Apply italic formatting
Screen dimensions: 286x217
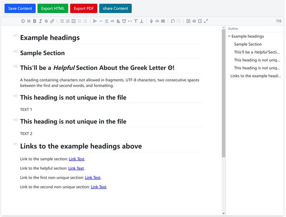[x=40, y=21]
